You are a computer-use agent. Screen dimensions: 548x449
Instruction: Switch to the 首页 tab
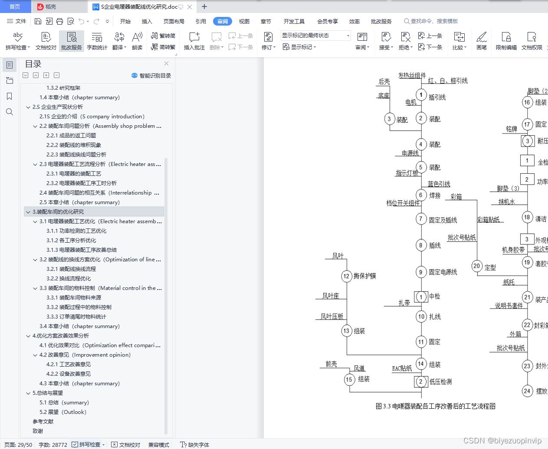[x=15, y=7]
